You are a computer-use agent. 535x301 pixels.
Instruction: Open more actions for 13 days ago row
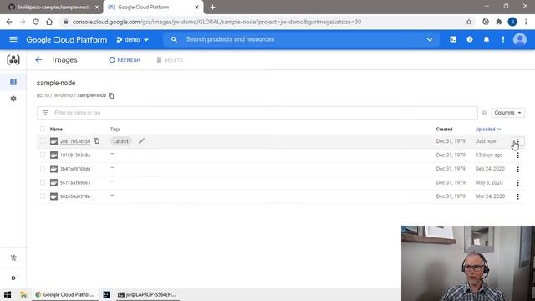coord(518,156)
